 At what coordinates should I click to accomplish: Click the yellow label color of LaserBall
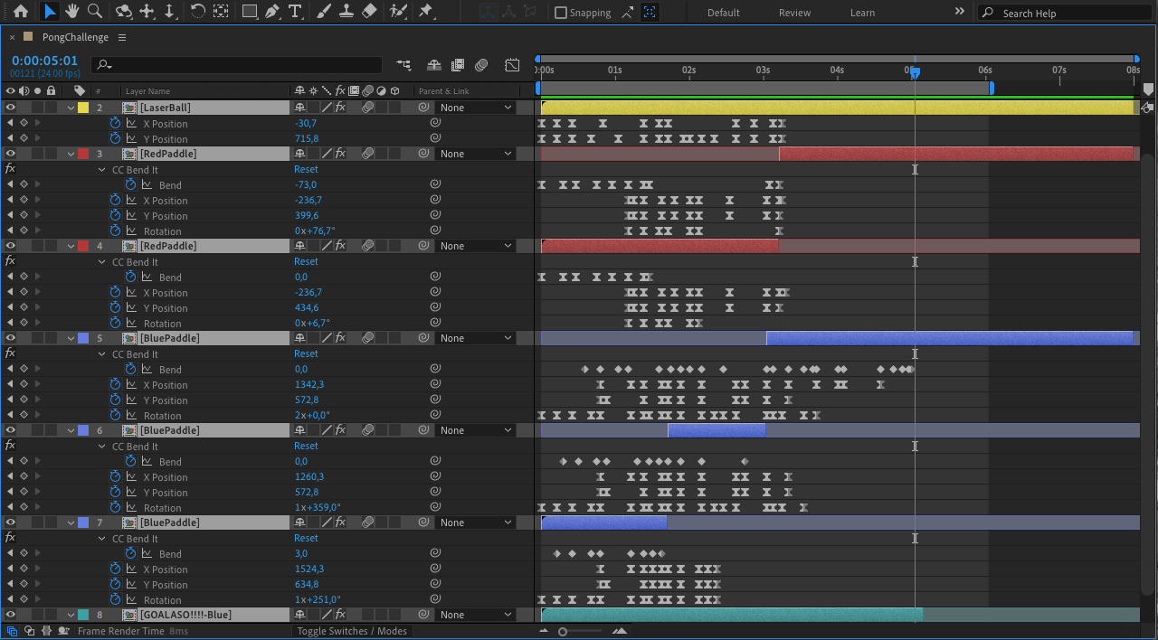[83, 108]
